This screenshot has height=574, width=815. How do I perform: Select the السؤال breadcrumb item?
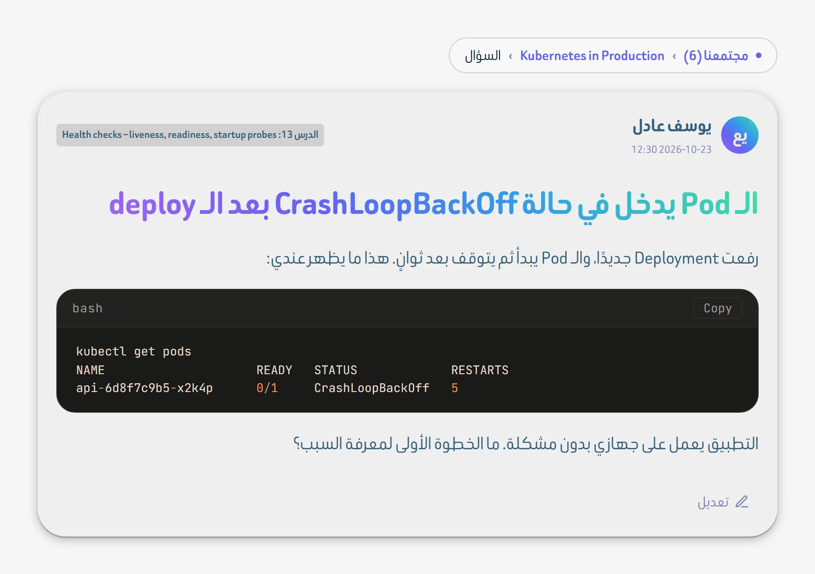(483, 55)
